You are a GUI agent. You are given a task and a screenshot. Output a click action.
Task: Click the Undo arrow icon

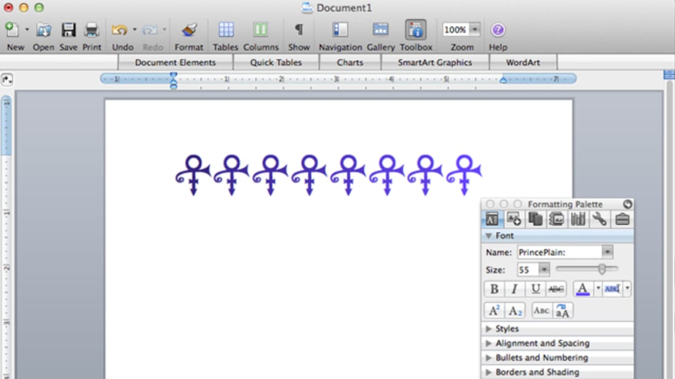[119, 30]
